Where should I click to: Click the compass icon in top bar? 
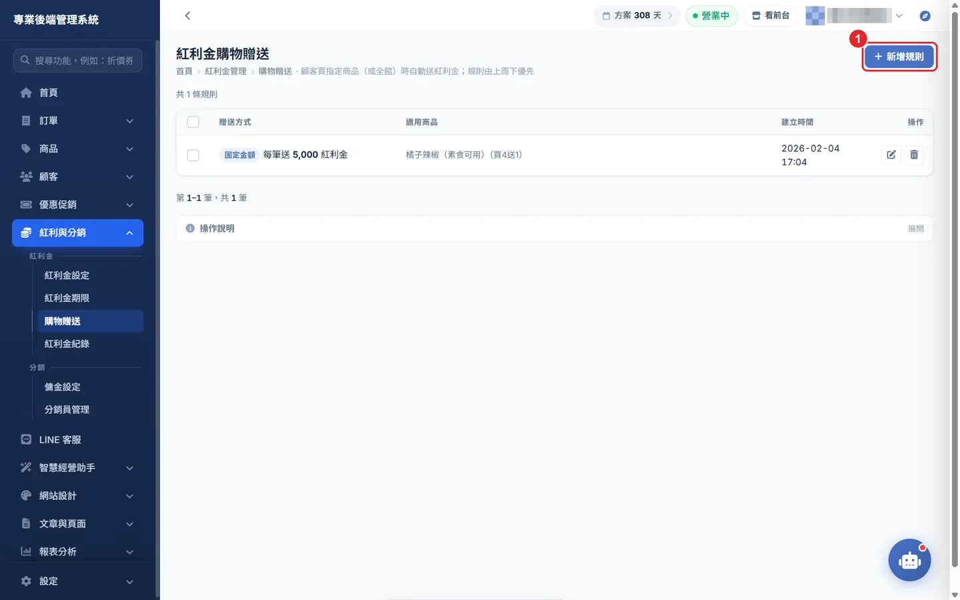[925, 16]
